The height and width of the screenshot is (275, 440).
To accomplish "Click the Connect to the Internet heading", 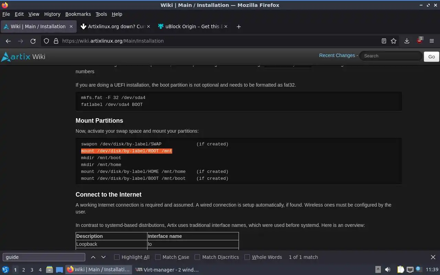I will [x=109, y=195].
